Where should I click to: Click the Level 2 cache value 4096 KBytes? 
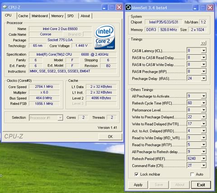[101, 98]
